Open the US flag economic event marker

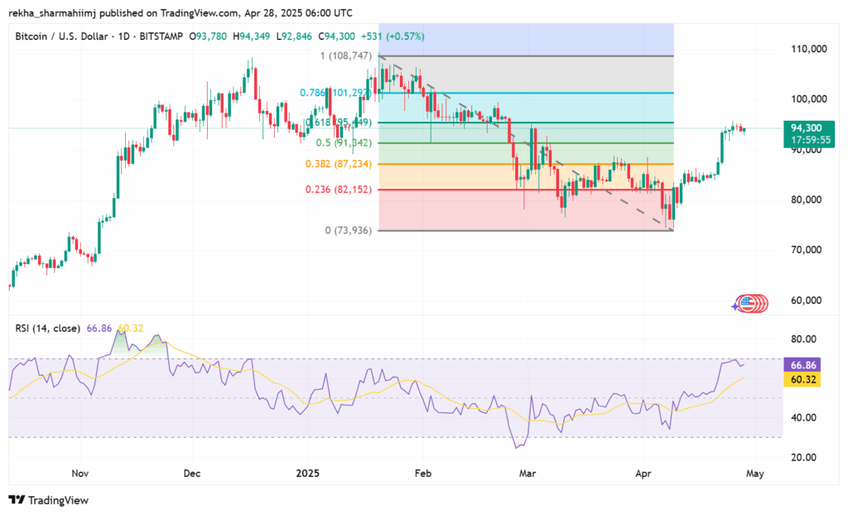coord(747,303)
